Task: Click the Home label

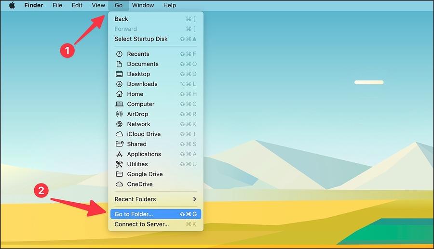Action: pos(135,94)
